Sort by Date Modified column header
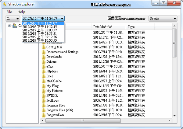Screen dimensions: 183x129 (x=109, y=27)
